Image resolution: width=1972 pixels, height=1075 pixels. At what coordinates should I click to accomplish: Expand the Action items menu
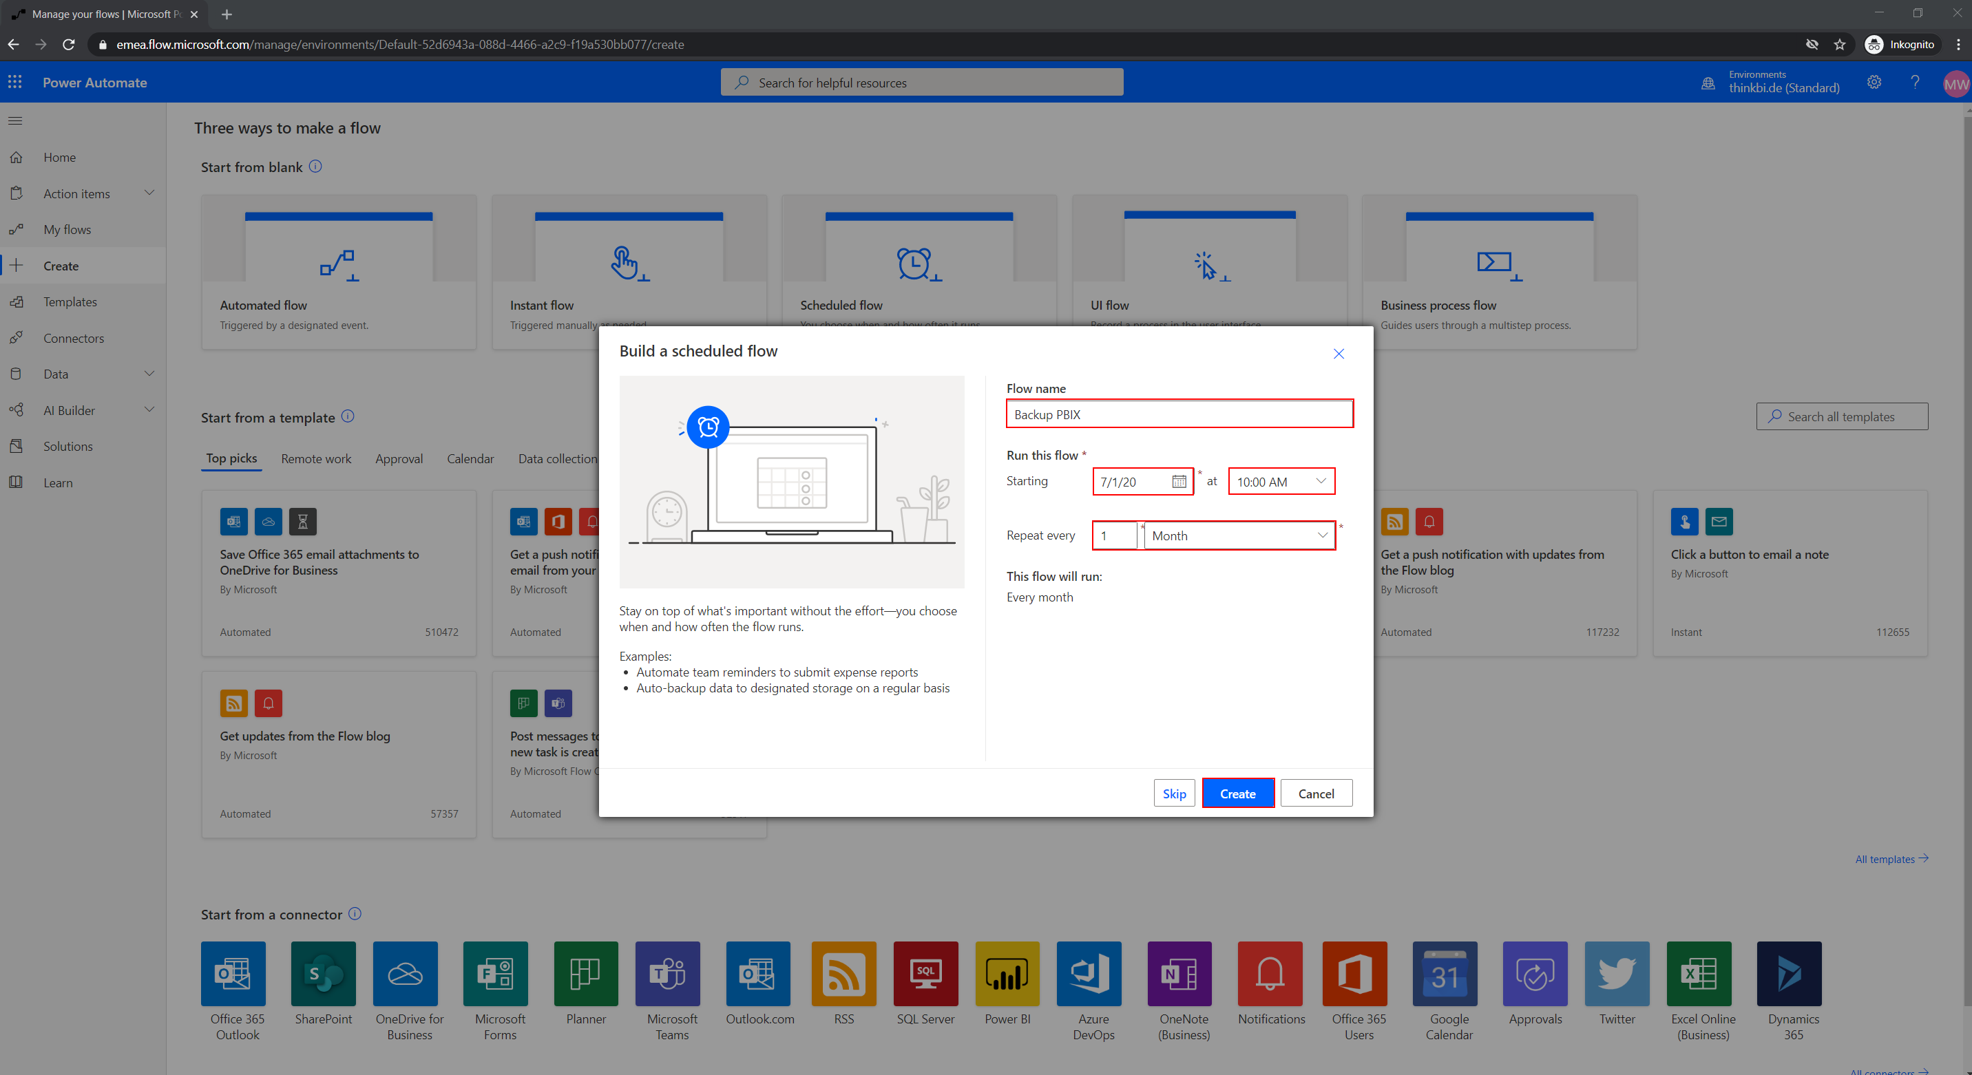[x=149, y=193]
